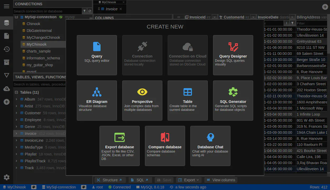330x190 pixels.
Task: Click the View columns button
Action: pos(221,180)
